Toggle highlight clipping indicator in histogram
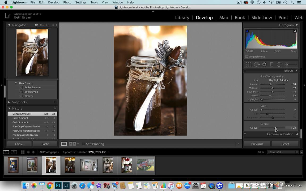306x191 pixels. coord(295,31)
